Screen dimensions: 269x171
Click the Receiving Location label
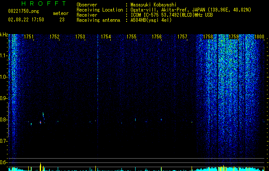click(x=100, y=10)
